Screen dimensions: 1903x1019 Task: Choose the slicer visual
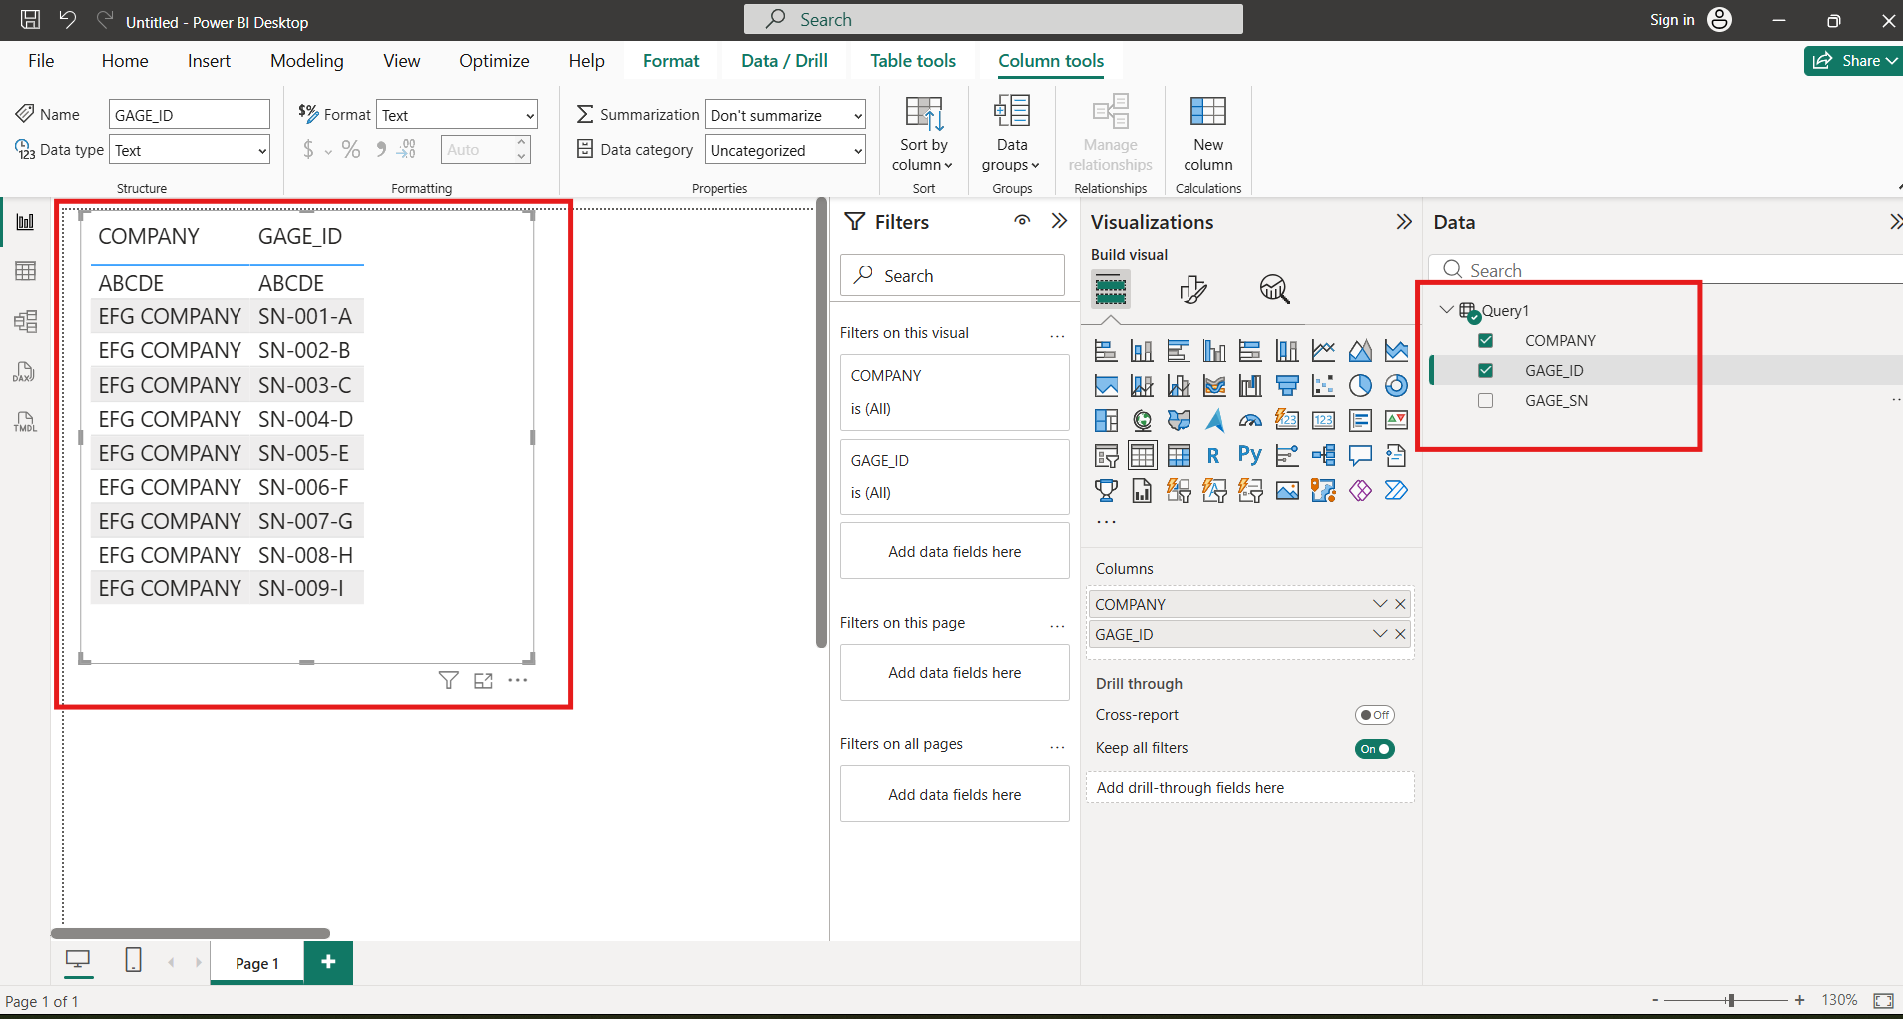coord(1105,456)
